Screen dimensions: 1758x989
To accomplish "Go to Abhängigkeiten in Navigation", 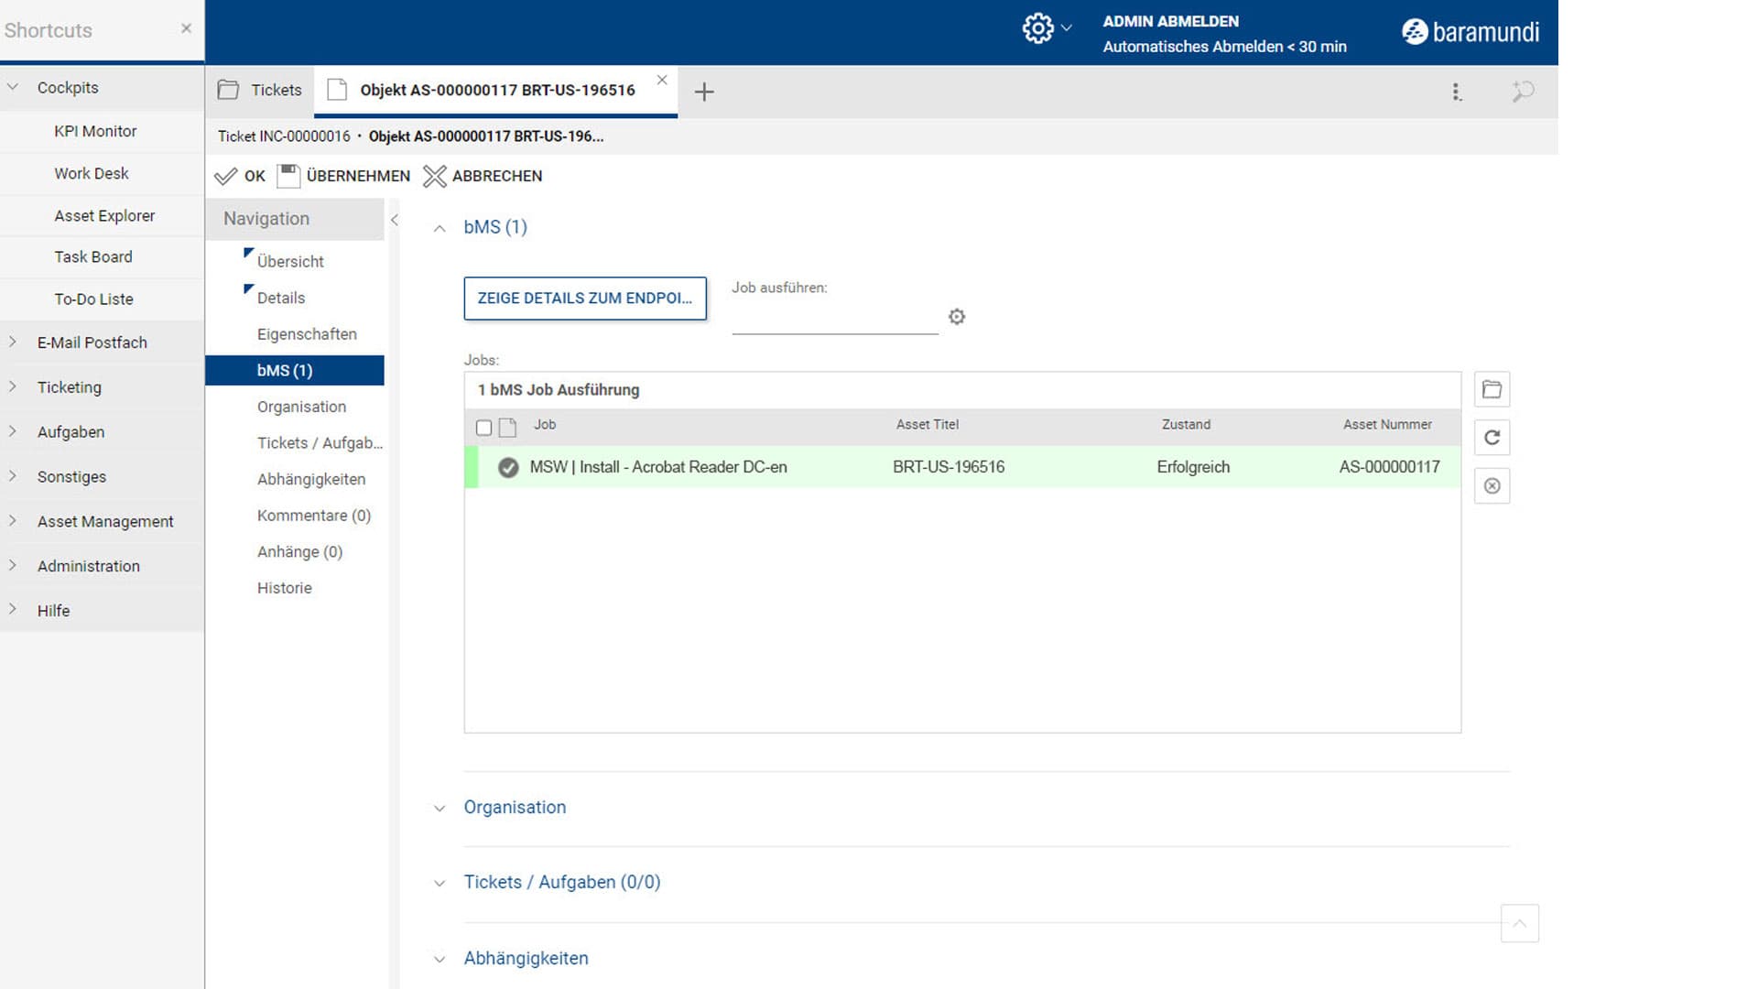I will pyautogui.click(x=311, y=480).
